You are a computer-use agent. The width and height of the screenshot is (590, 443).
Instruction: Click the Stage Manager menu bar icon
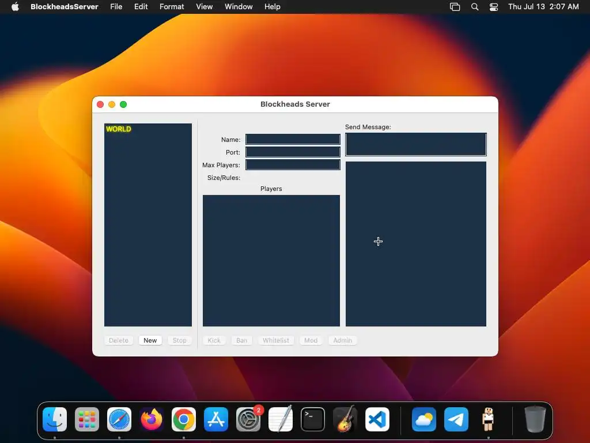(455, 7)
